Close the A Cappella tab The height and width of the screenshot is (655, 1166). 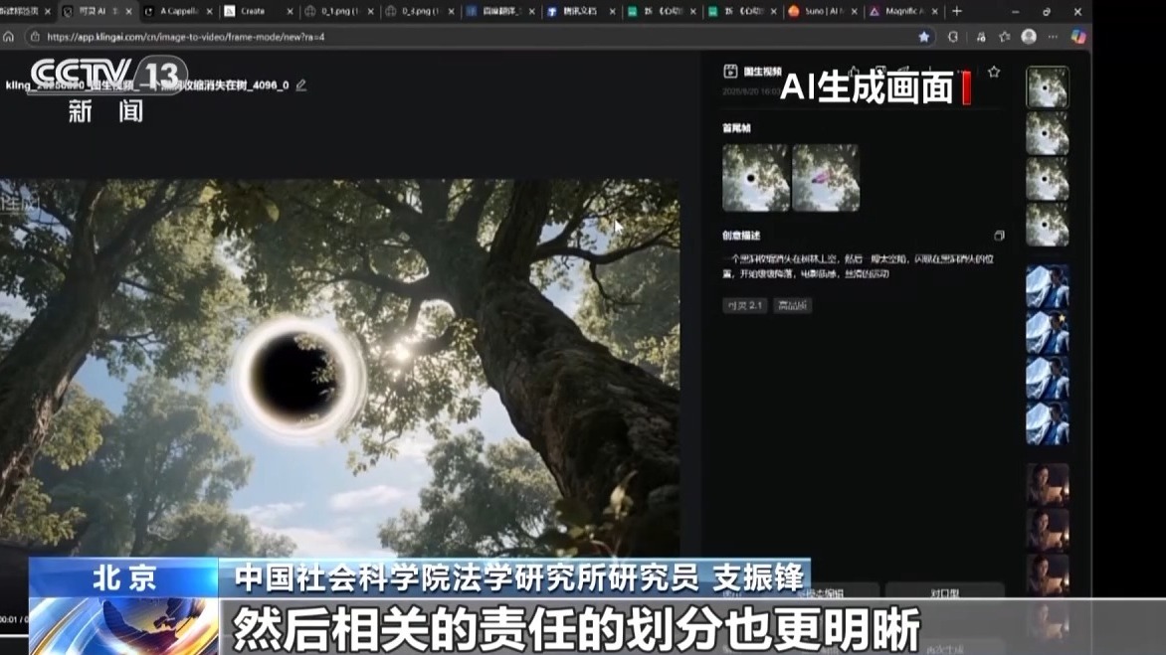(x=209, y=11)
